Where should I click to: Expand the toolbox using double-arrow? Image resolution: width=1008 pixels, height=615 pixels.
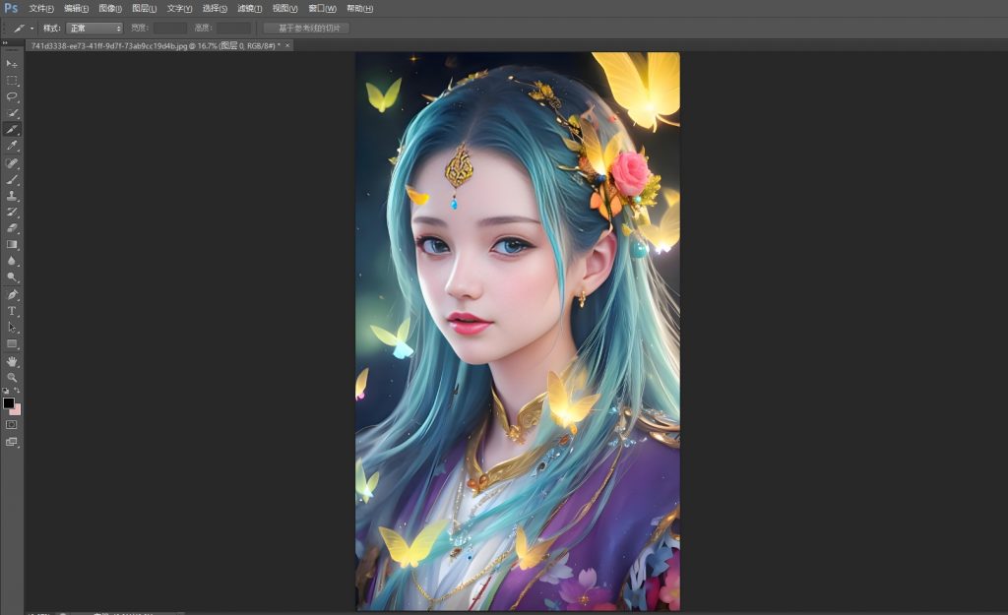[x=5, y=43]
